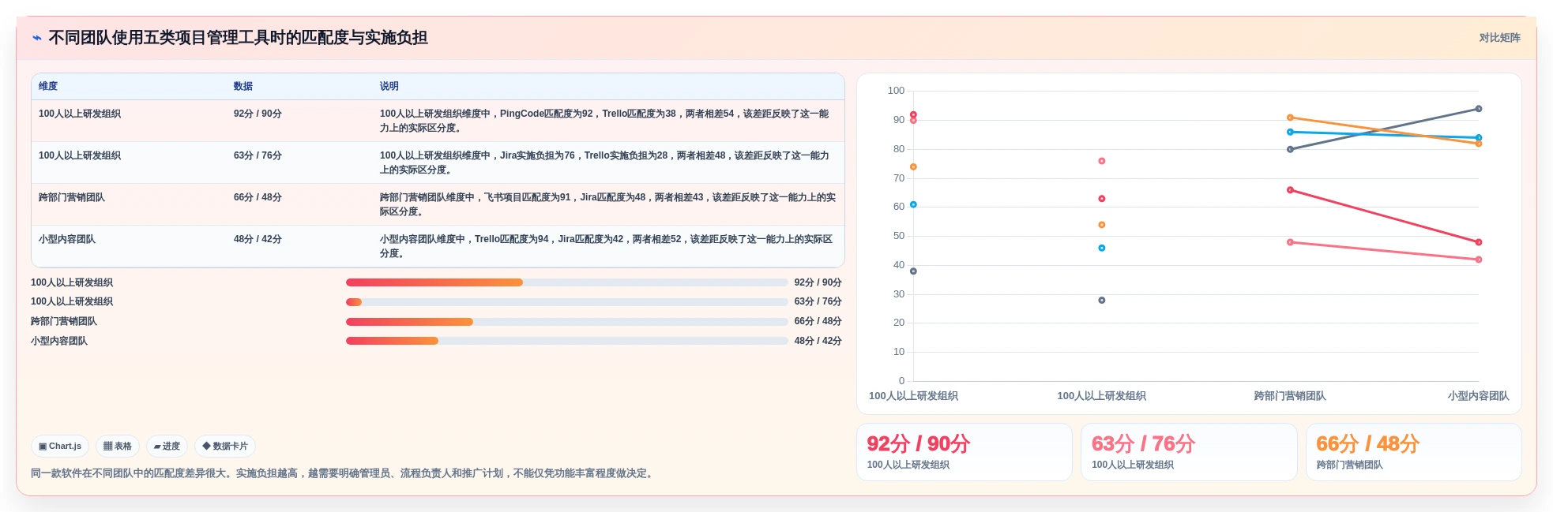Click the blue chart point near 84 above 小型内容团队
The height and width of the screenshot is (512, 1553).
coord(1478,138)
